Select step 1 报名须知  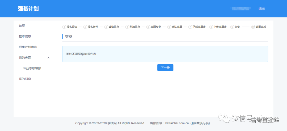click(70, 27)
